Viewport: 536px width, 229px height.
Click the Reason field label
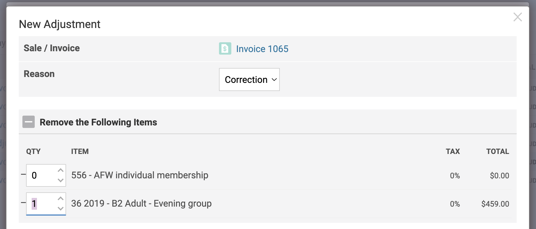[39, 74]
